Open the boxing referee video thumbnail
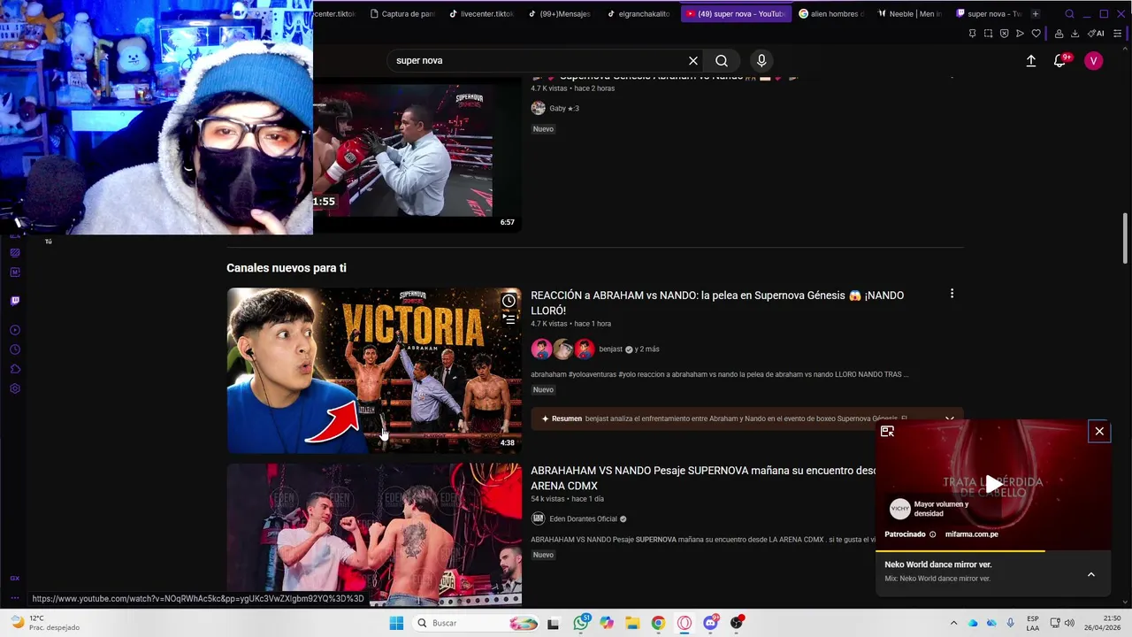 [417, 155]
